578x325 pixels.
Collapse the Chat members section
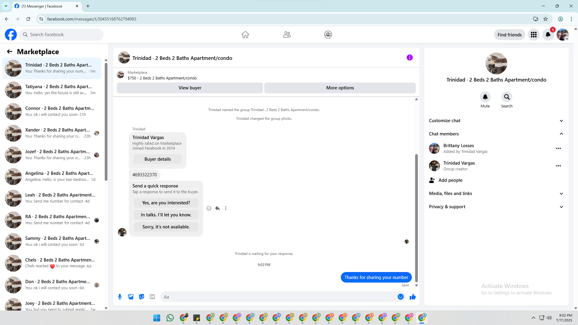(496, 134)
